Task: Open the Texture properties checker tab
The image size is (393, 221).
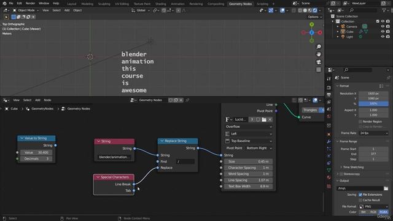Action: pos(329,187)
